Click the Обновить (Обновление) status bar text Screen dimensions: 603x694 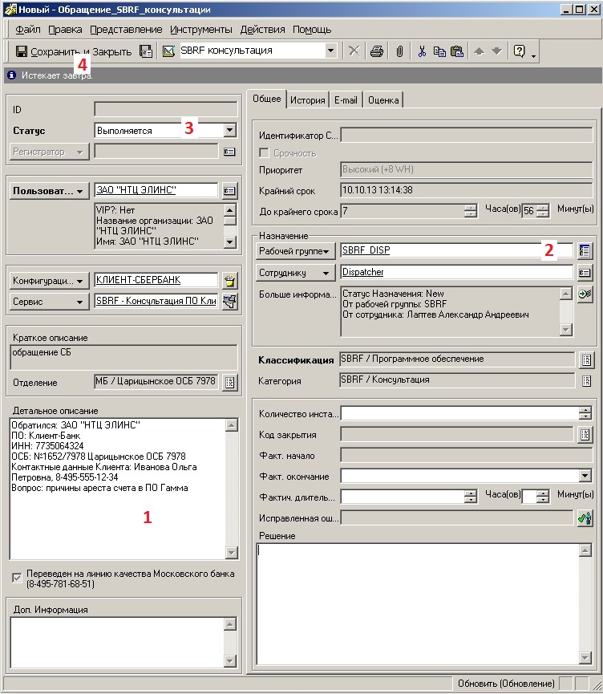[x=506, y=684]
